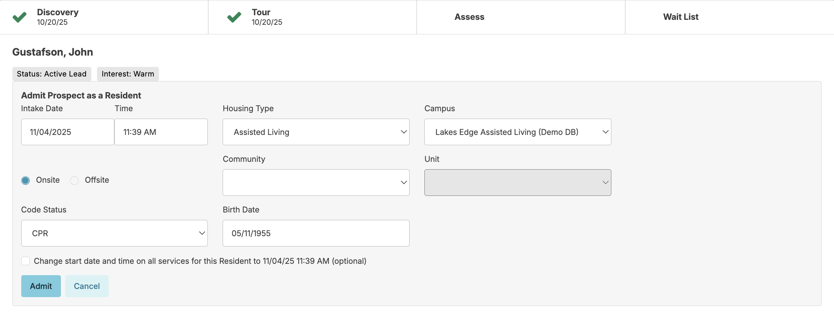Image resolution: width=834 pixels, height=318 pixels.
Task: Open the Housing Type dropdown
Action: [x=316, y=132]
